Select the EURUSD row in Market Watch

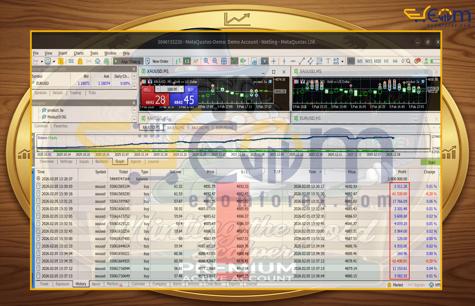[81, 84]
